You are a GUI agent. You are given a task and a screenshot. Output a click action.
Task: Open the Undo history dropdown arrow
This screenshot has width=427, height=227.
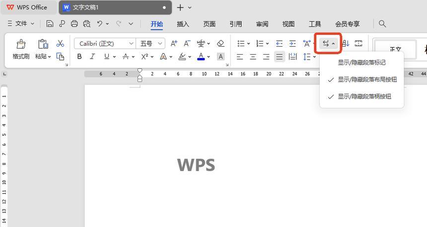107,24
